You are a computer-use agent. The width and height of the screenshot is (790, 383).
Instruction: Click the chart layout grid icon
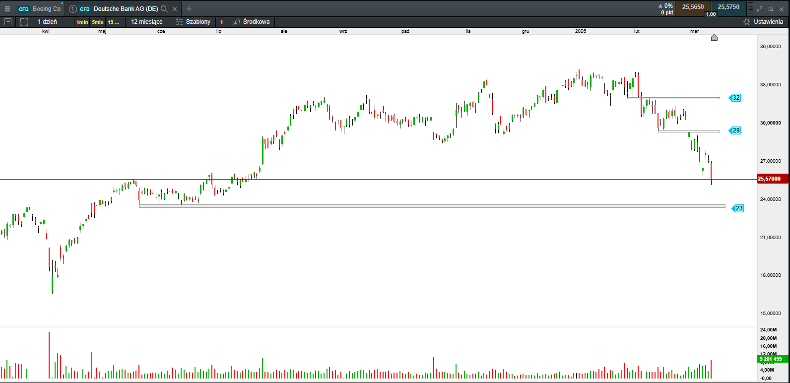coord(23,22)
